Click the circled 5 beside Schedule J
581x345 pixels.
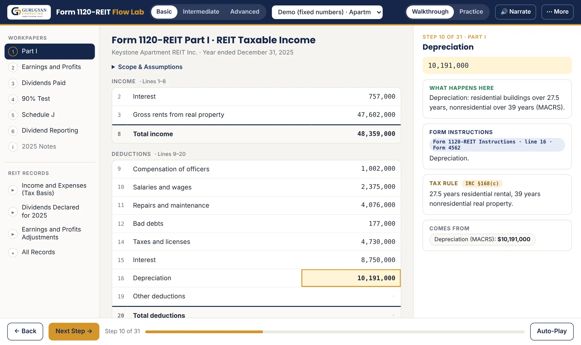(x=13, y=115)
